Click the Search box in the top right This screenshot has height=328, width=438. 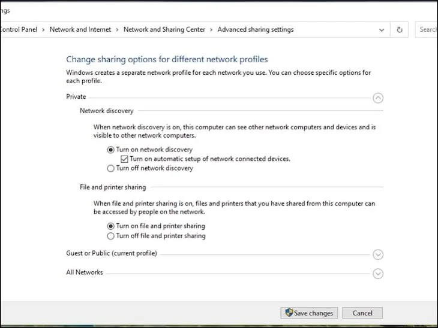(427, 29)
